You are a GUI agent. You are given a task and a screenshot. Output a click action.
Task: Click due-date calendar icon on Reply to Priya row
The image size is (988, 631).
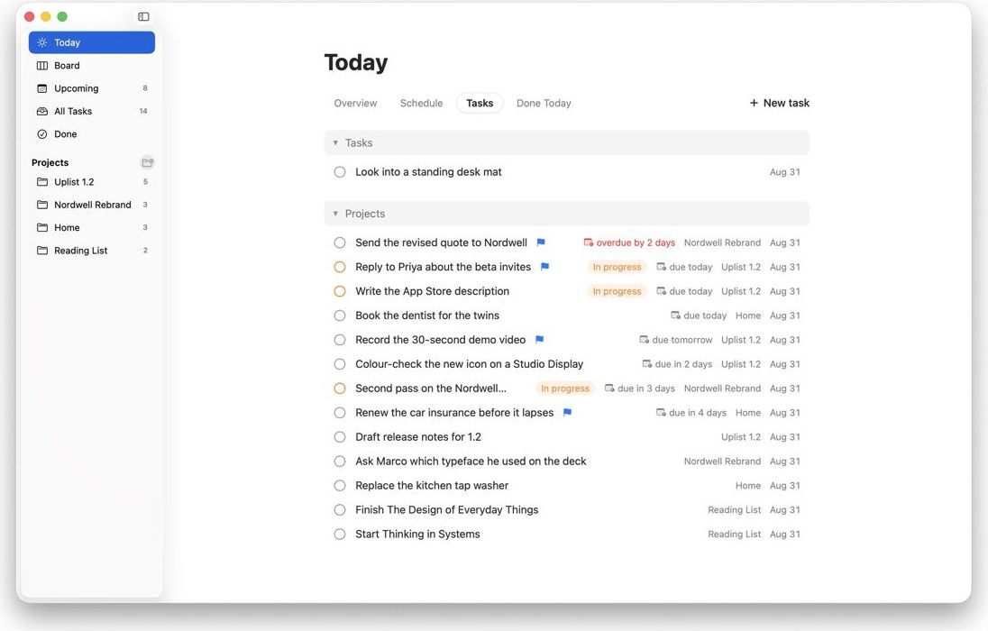[661, 267]
